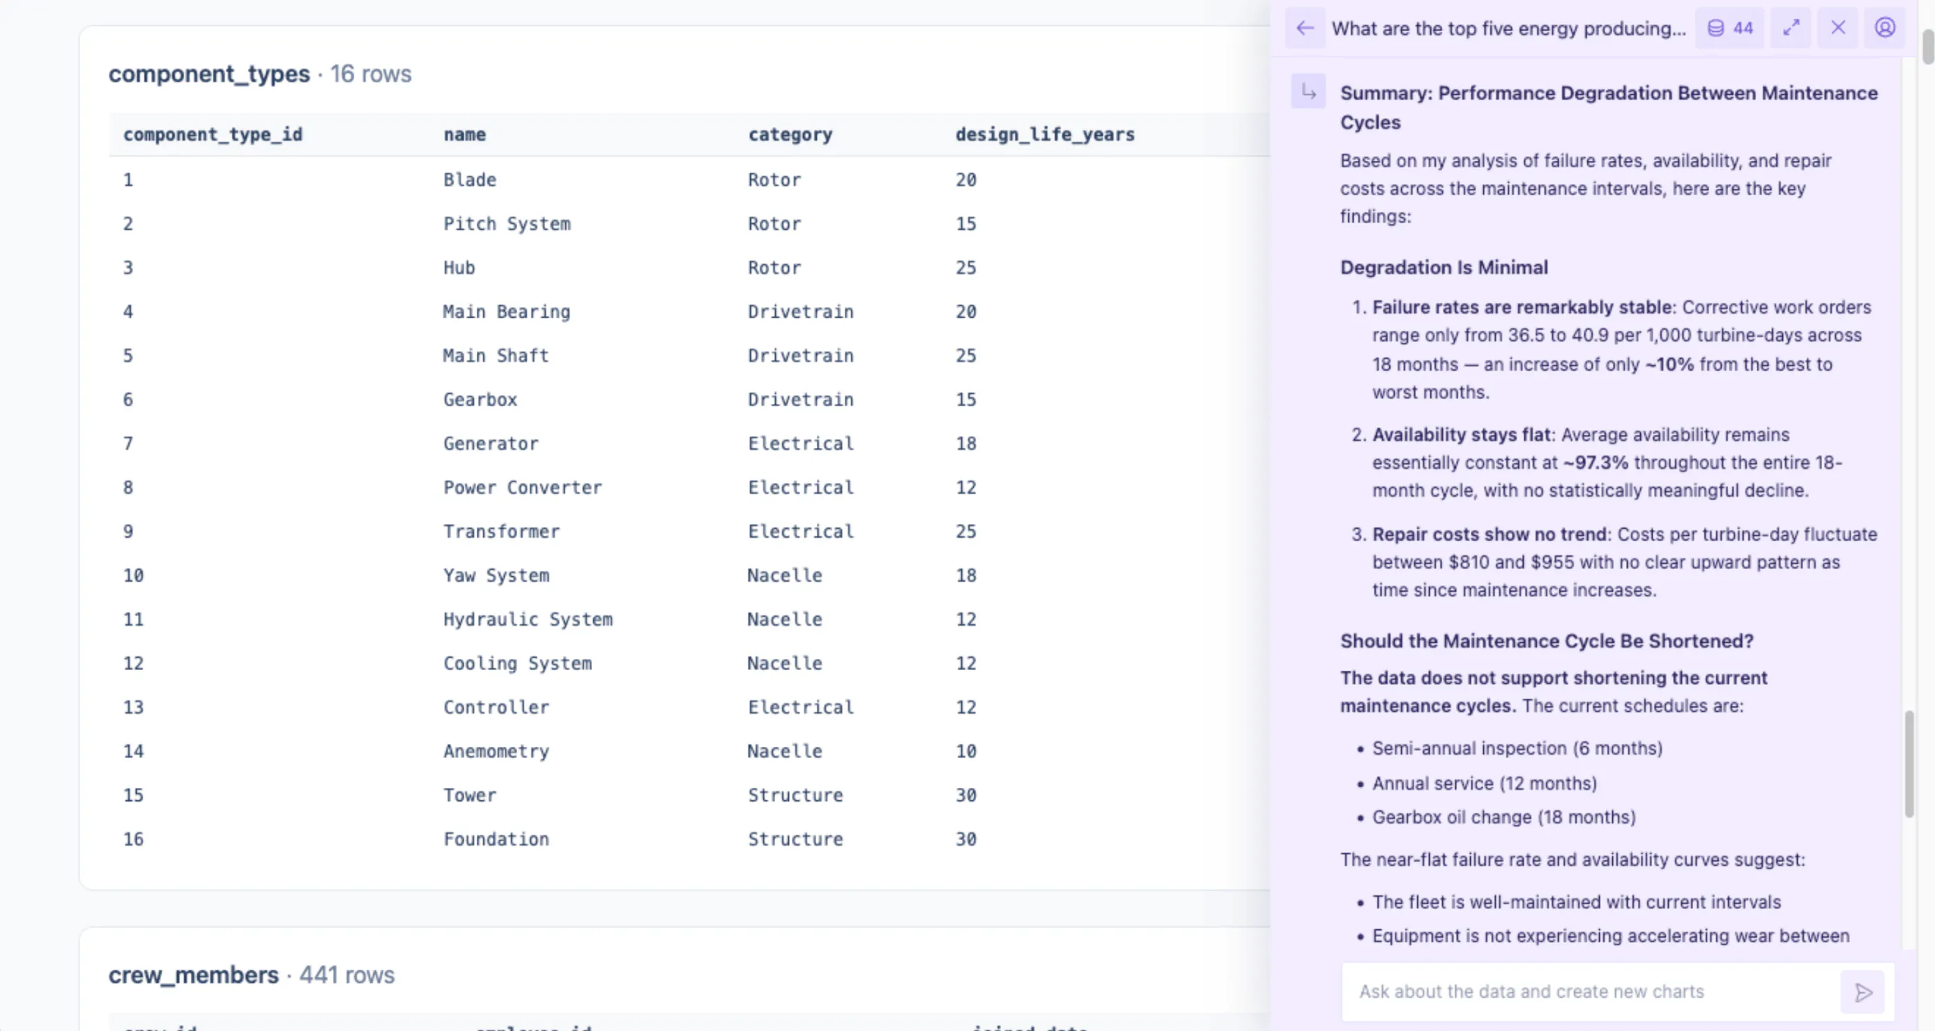1935x1031 pixels.
Task: Click the 'Power Converter' name cell
Action: [x=522, y=488]
